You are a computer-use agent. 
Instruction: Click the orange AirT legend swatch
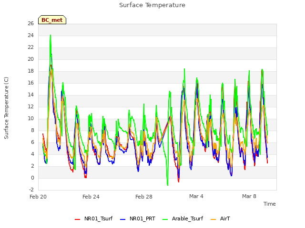click(213, 219)
